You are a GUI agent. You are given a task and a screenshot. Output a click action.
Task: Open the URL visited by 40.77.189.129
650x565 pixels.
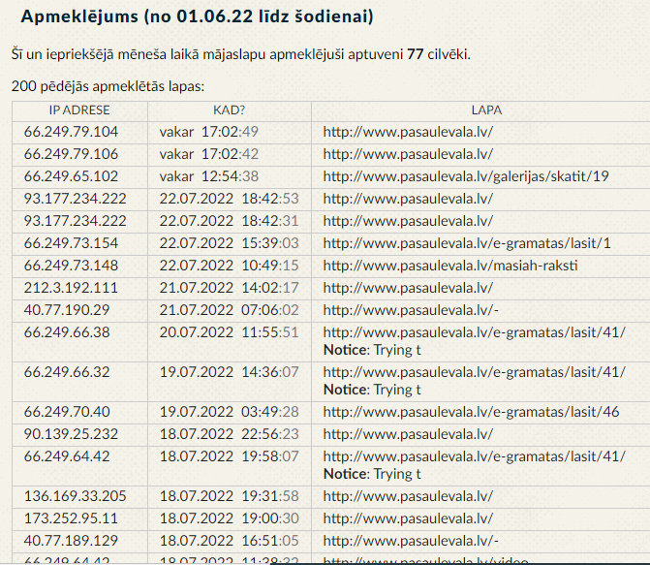click(x=411, y=541)
